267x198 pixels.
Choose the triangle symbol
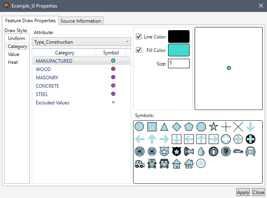pyautogui.click(x=164, y=127)
